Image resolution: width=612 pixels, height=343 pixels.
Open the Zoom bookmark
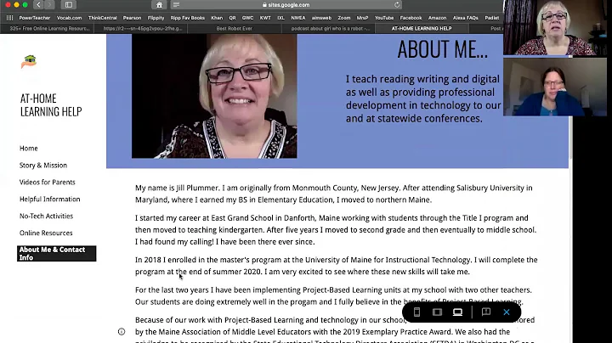(344, 18)
